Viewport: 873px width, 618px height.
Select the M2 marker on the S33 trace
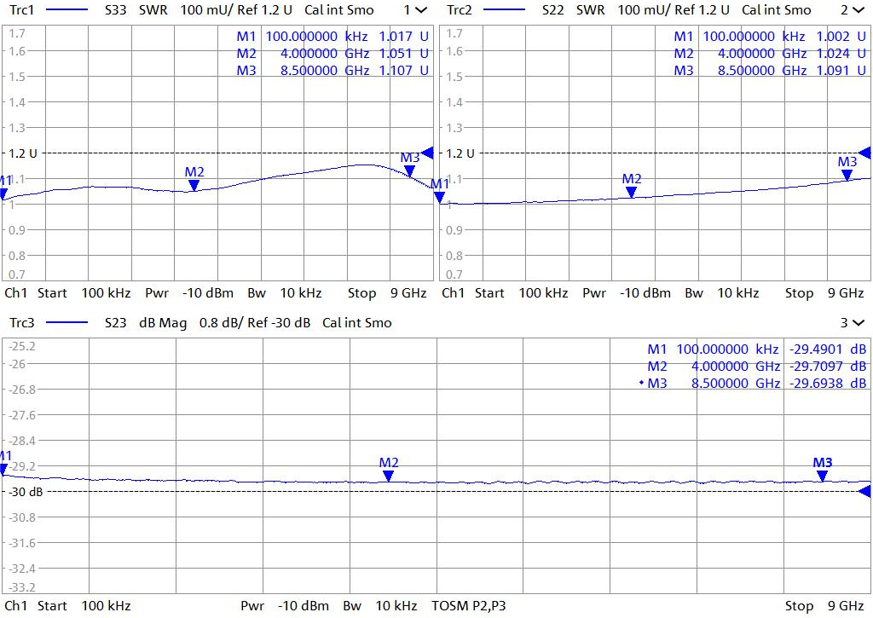(x=194, y=185)
